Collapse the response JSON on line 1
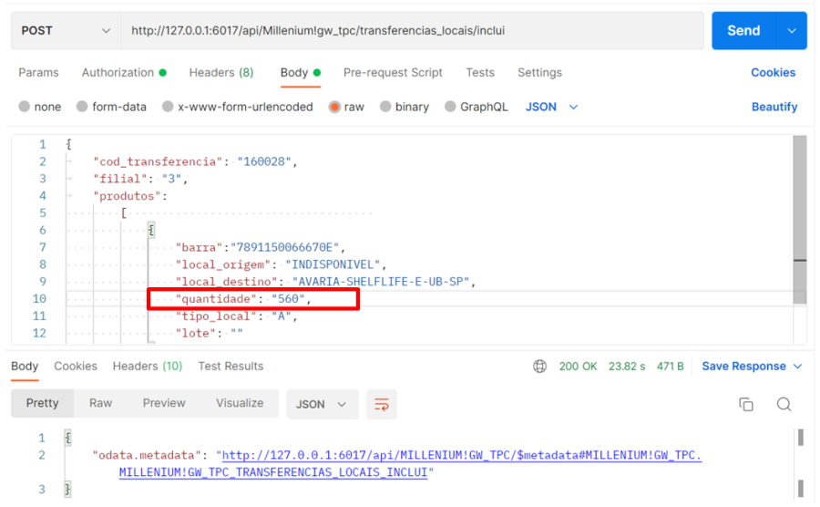This screenshot has width=820, height=507. click(67, 438)
